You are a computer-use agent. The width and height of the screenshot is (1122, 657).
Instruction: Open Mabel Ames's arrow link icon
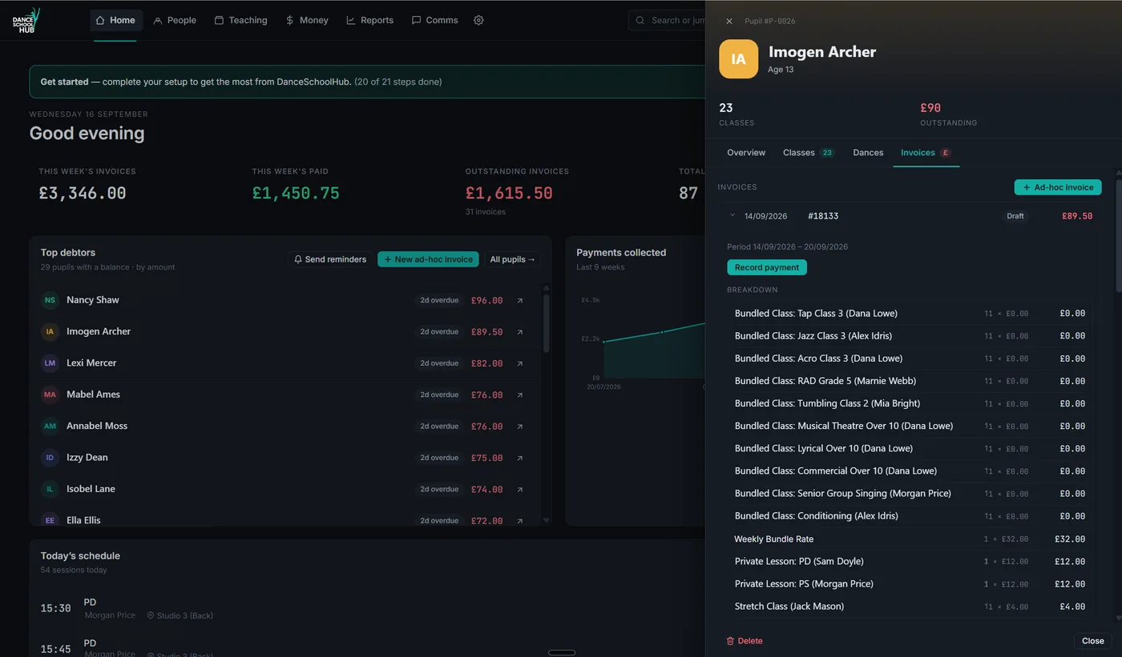coord(519,395)
